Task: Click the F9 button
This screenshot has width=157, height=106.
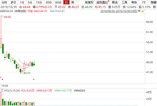Action: [x=144, y=2]
